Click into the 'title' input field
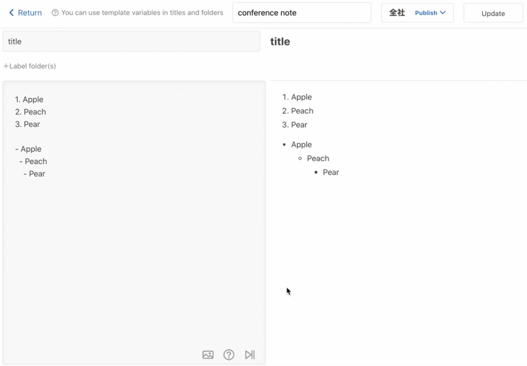The width and height of the screenshot is (527, 366). click(x=131, y=41)
